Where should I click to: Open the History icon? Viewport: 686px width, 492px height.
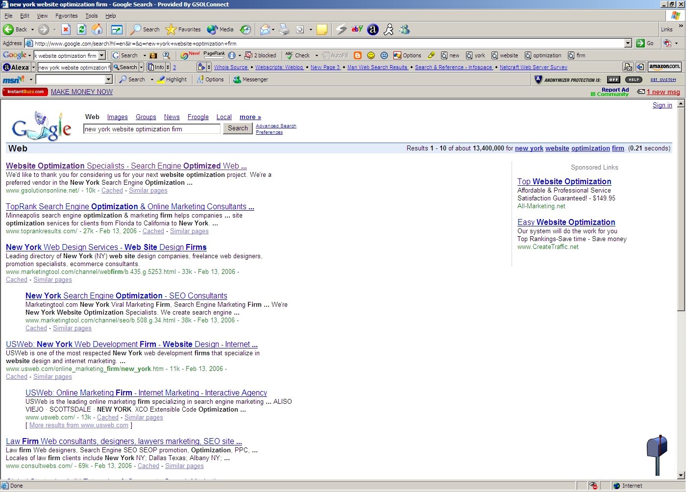[245, 29]
